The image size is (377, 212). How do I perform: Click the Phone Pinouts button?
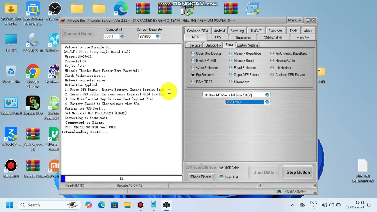pos(201,177)
